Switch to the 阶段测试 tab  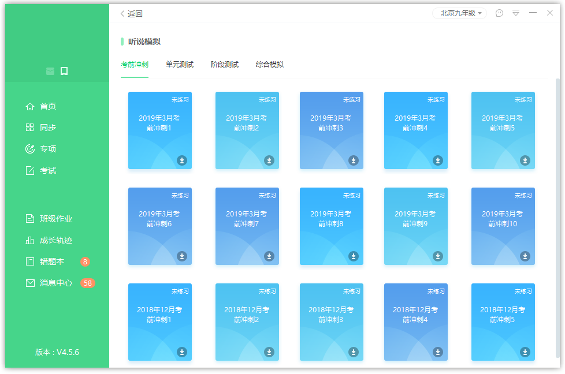pyautogui.click(x=225, y=65)
